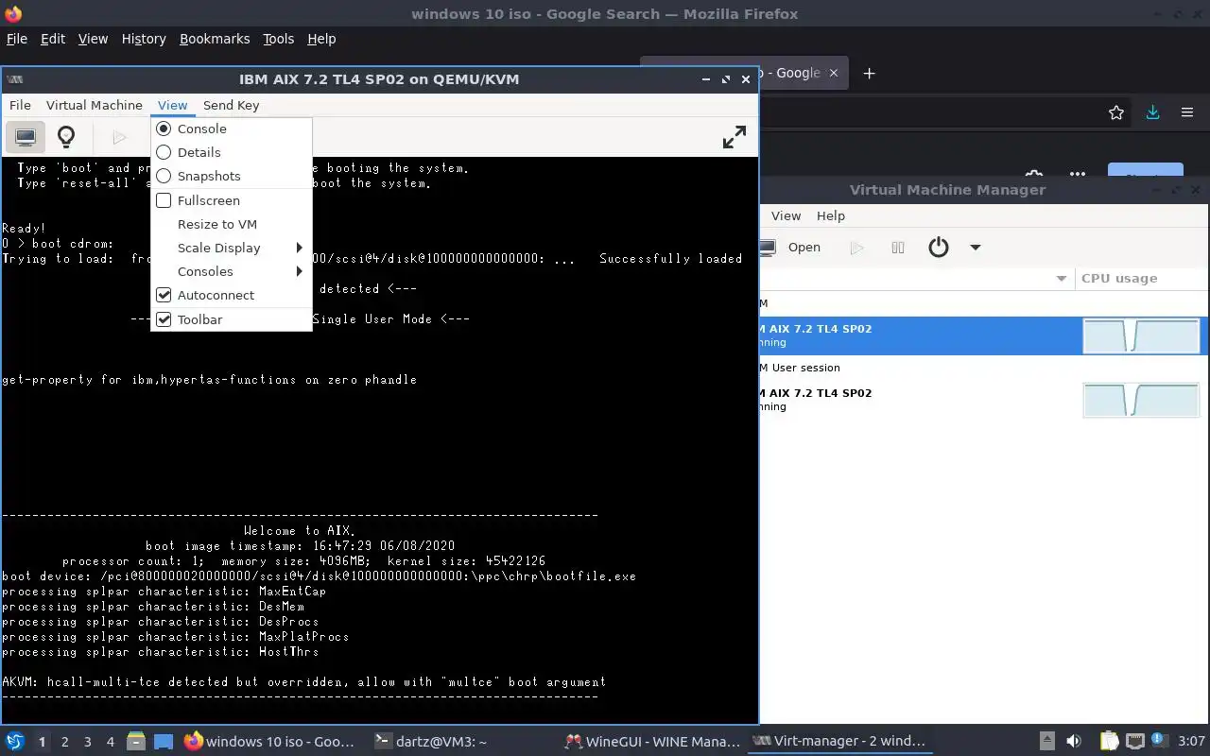Click Name column sort arrow in VM list

click(1062, 279)
